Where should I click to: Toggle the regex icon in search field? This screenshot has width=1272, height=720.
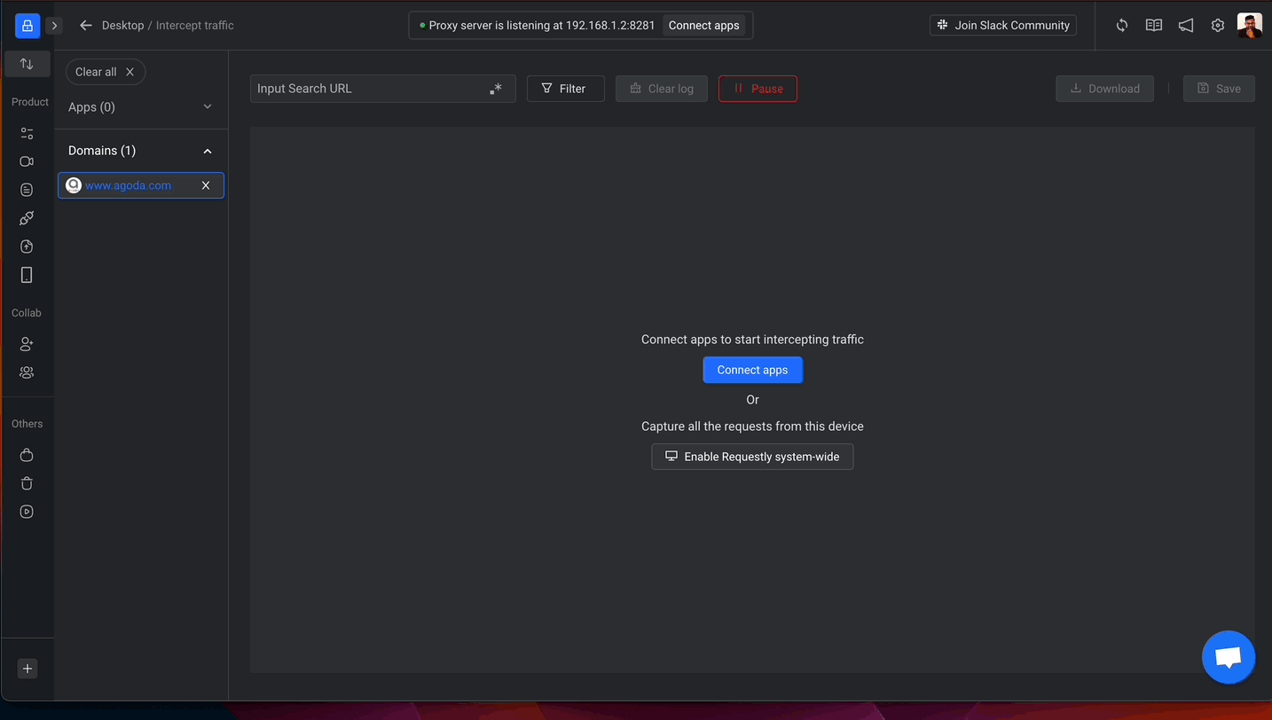(x=496, y=89)
